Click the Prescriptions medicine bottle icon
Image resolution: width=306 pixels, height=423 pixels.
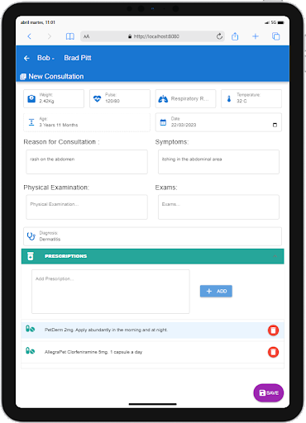click(31, 256)
